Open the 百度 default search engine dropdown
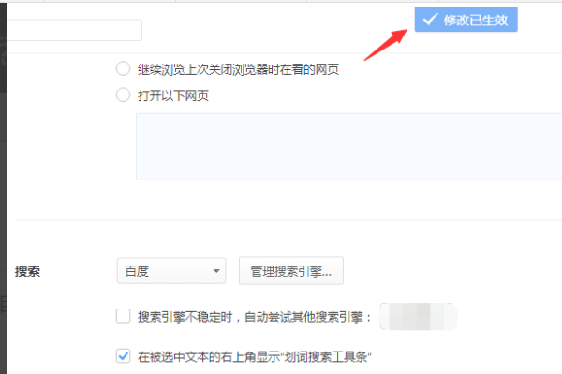Viewport: 562px width, 374px height. pyautogui.click(x=171, y=271)
